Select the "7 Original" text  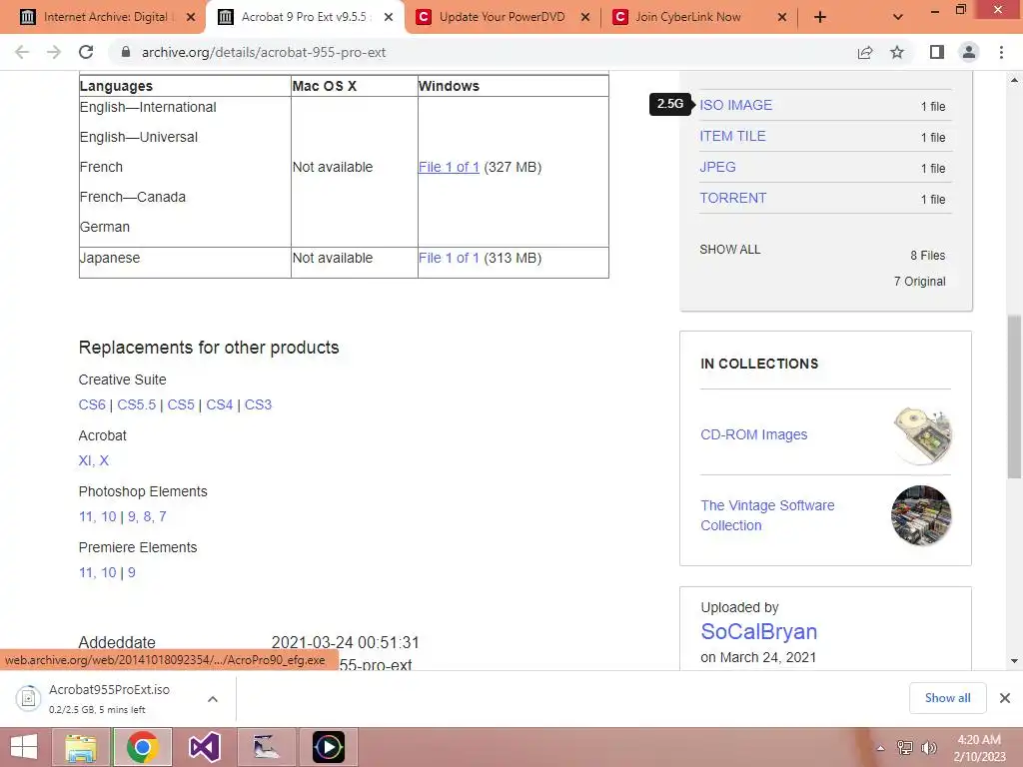tap(919, 281)
